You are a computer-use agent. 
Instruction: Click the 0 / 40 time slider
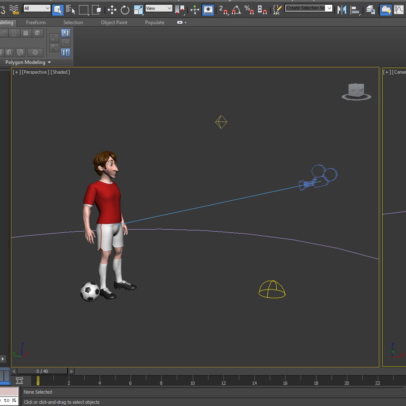42,371
